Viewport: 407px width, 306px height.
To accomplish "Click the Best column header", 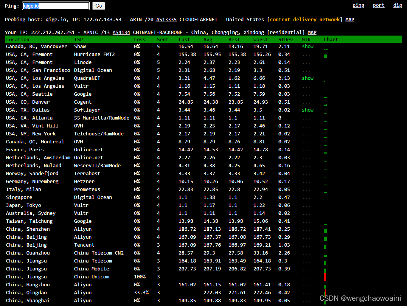I will (234, 39).
